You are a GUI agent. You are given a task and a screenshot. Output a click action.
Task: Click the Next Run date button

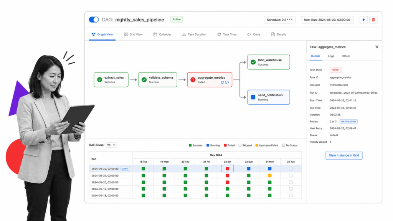coord(327,20)
